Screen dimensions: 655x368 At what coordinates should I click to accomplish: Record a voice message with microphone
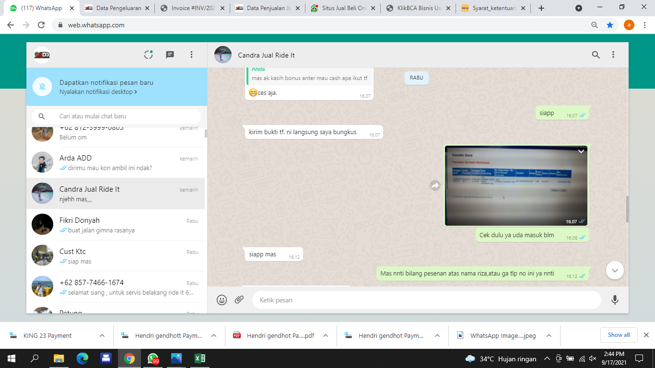click(x=615, y=300)
